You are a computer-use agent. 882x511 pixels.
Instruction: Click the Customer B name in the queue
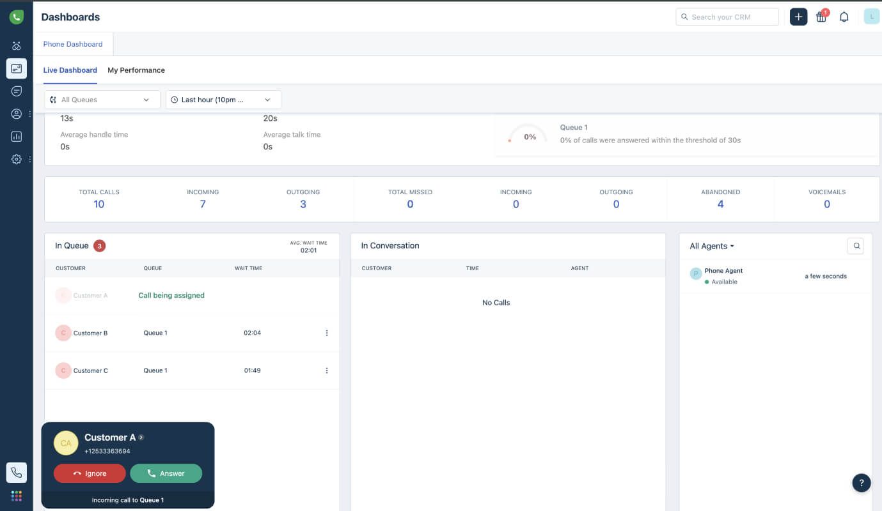click(x=91, y=333)
